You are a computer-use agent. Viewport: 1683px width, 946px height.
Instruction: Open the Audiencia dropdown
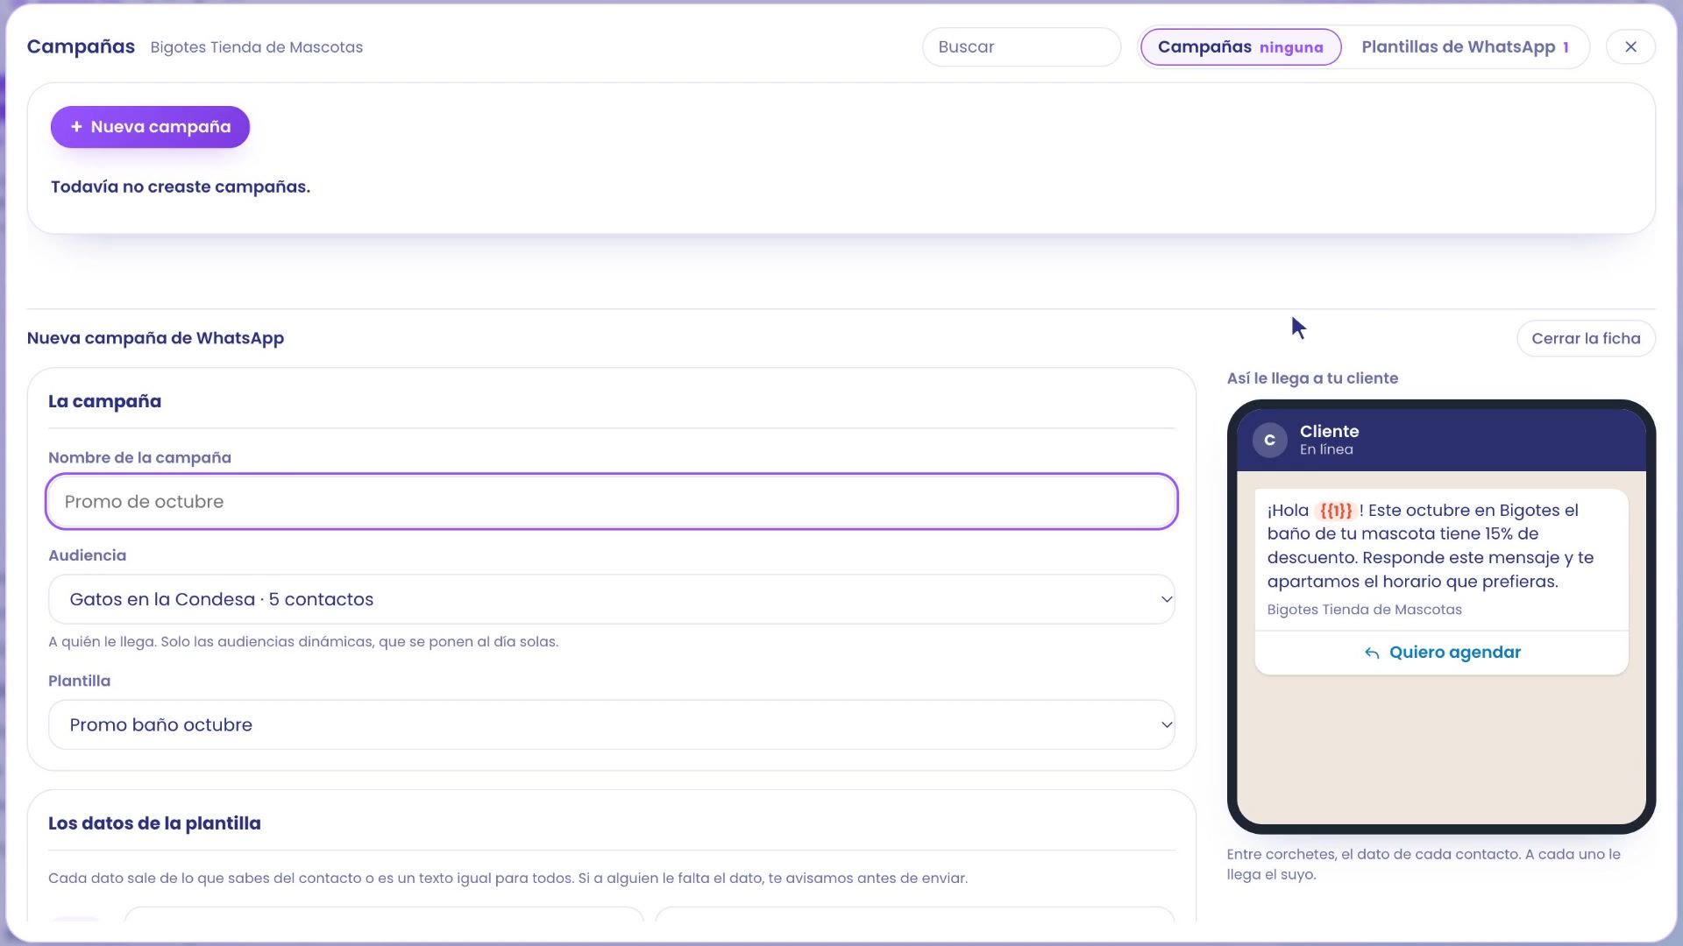tap(612, 599)
